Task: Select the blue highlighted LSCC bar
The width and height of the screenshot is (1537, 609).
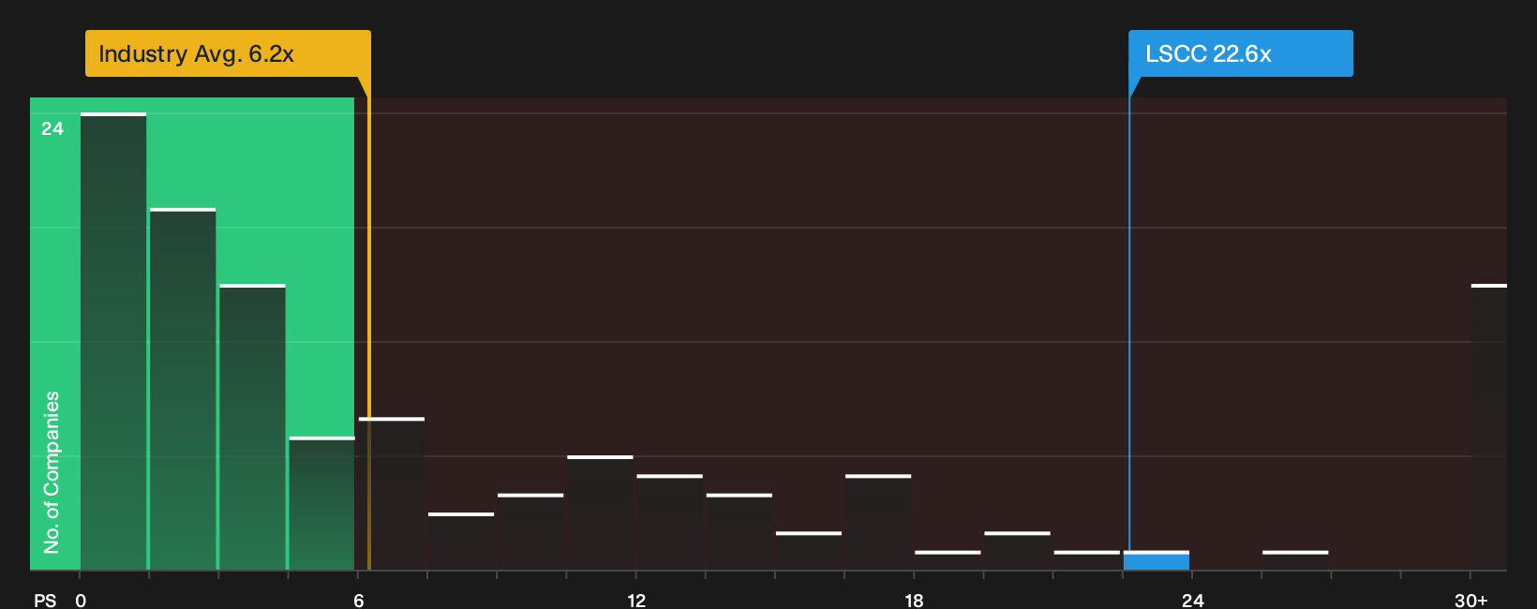Action: (x=1156, y=560)
